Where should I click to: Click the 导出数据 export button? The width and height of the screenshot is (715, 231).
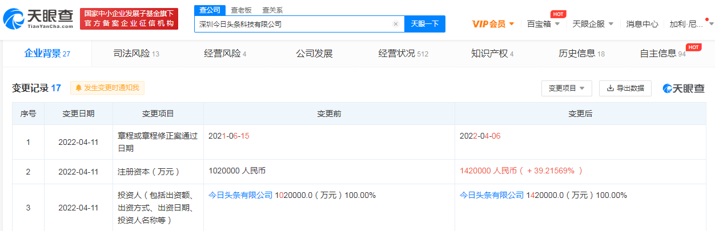pyautogui.click(x=625, y=88)
